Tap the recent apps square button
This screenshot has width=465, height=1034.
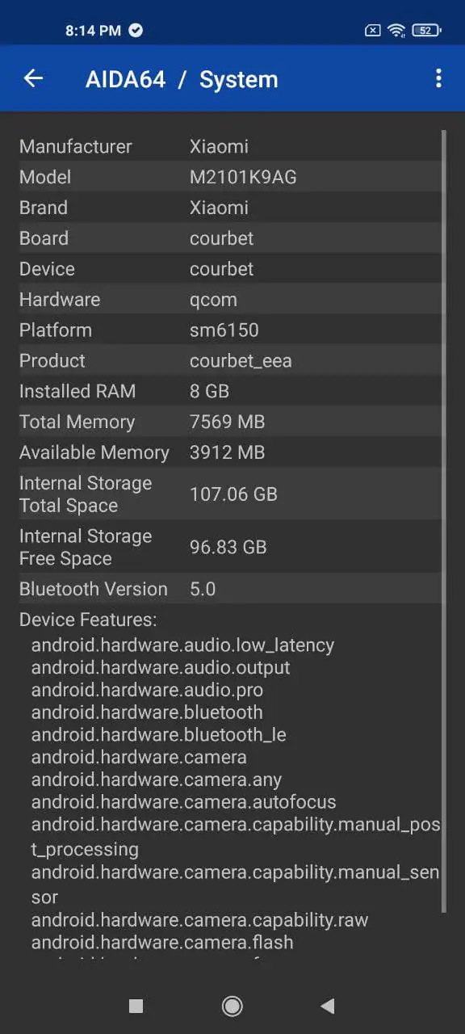point(136,1006)
